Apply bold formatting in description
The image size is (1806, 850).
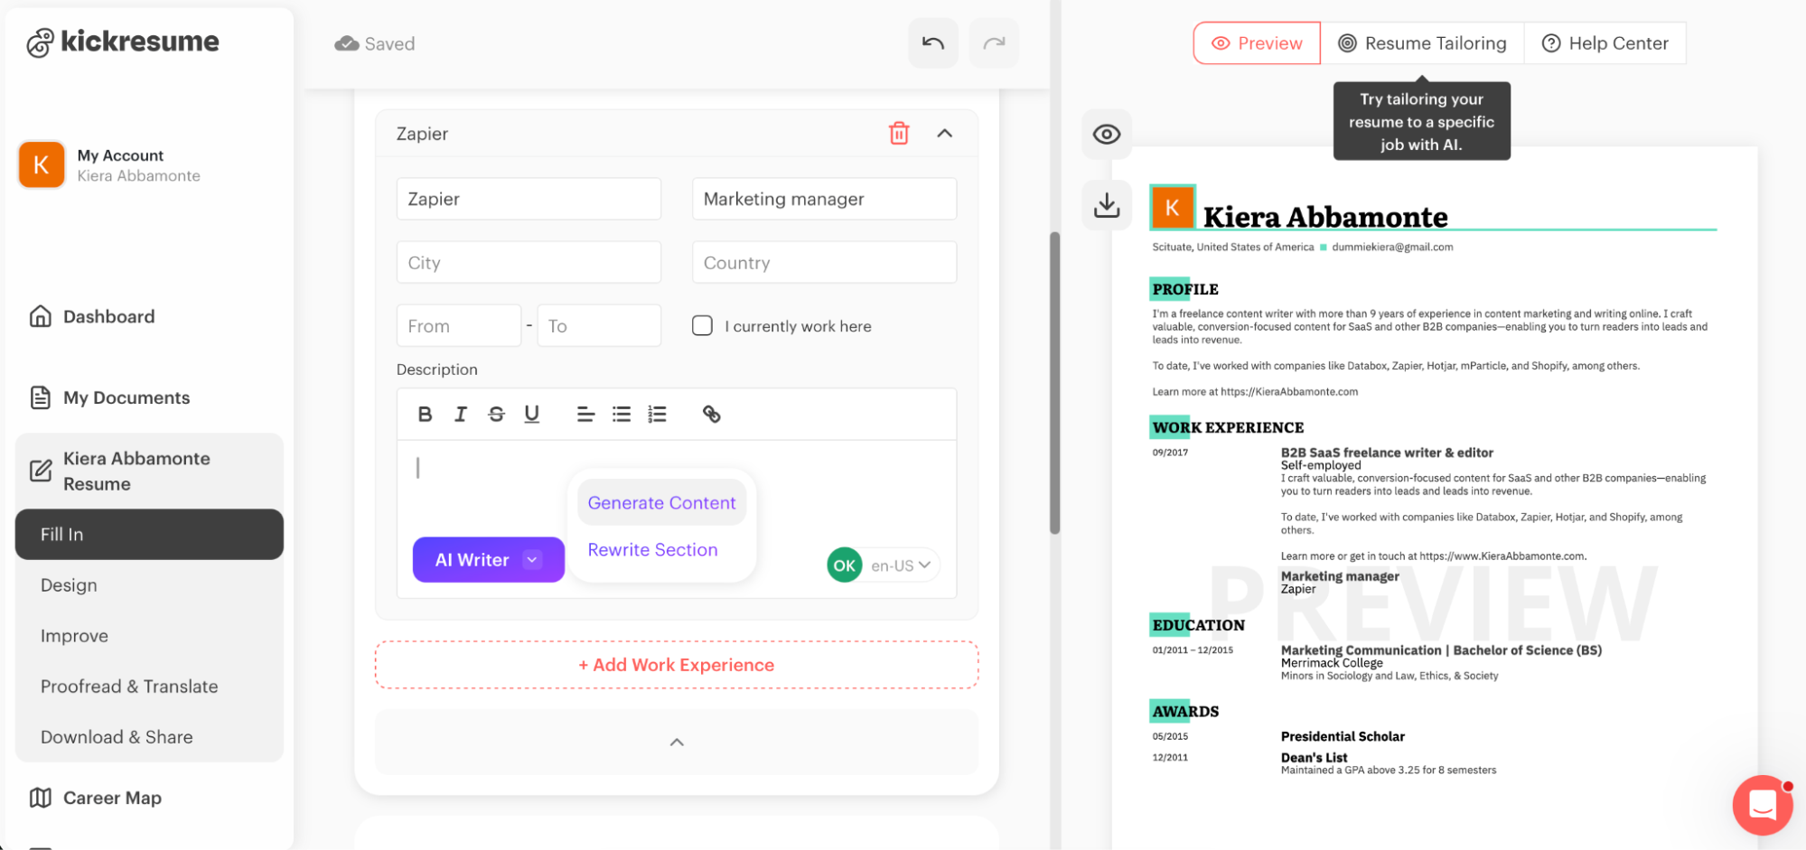point(425,414)
